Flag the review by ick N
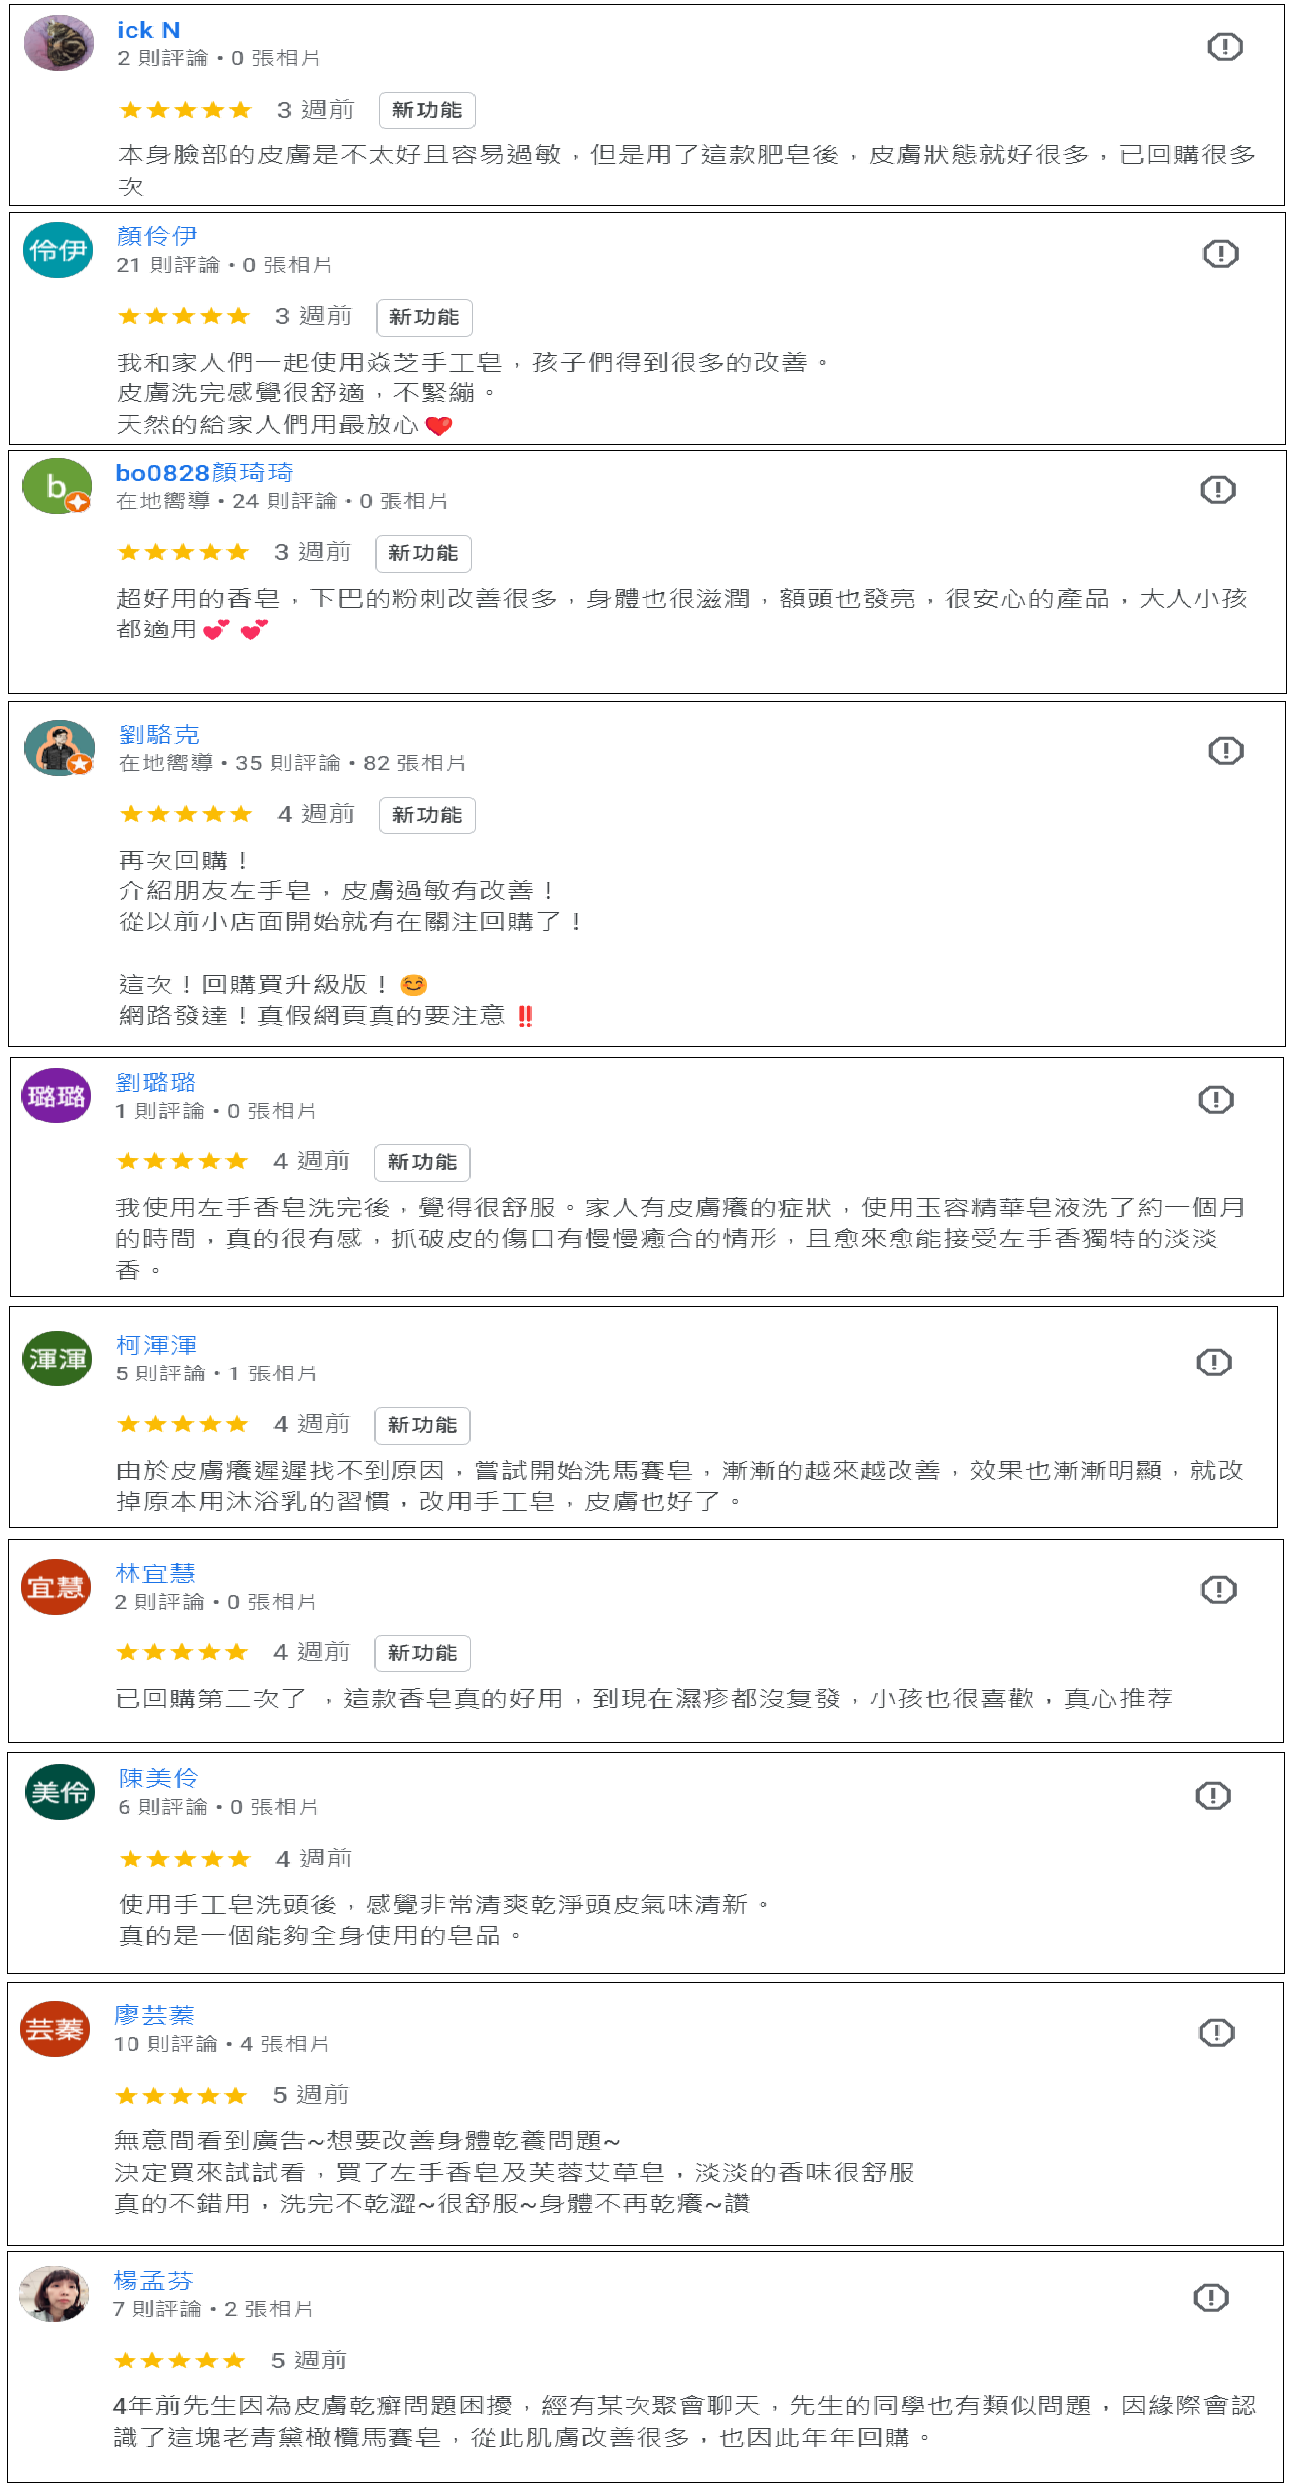Viewport: 1295px width, 2490px height. tap(1225, 46)
